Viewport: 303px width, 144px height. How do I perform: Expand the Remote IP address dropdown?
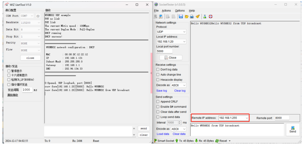click(247, 118)
